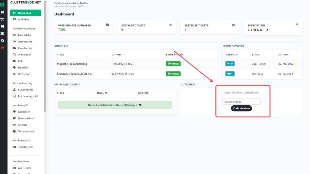This screenshot has height=174, width=310.
Task: Open the book icon in dark rail
Action: [2, 26]
